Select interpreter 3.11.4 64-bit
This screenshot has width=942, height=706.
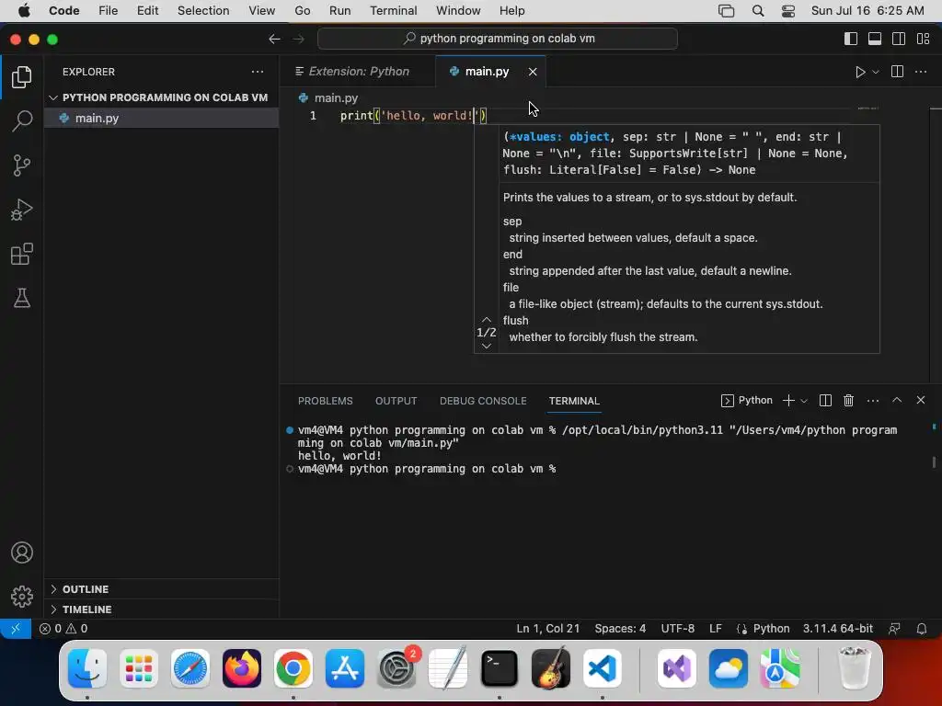tap(837, 629)
